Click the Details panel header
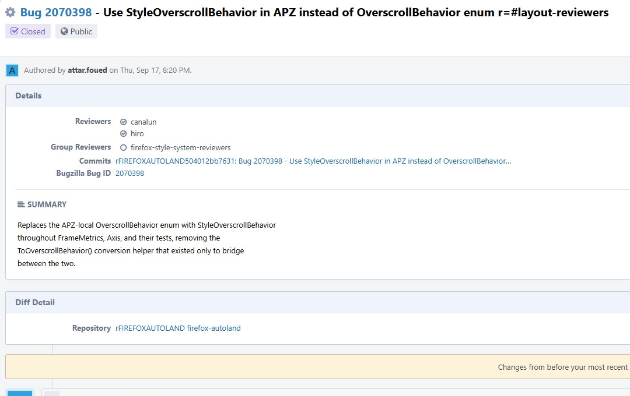This screenshot has height=396, width=630. pyautogui.click(x=317, y=96)
